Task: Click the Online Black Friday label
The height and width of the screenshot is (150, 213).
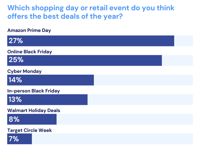Action: pyautogui.click(x=29, y=52)
